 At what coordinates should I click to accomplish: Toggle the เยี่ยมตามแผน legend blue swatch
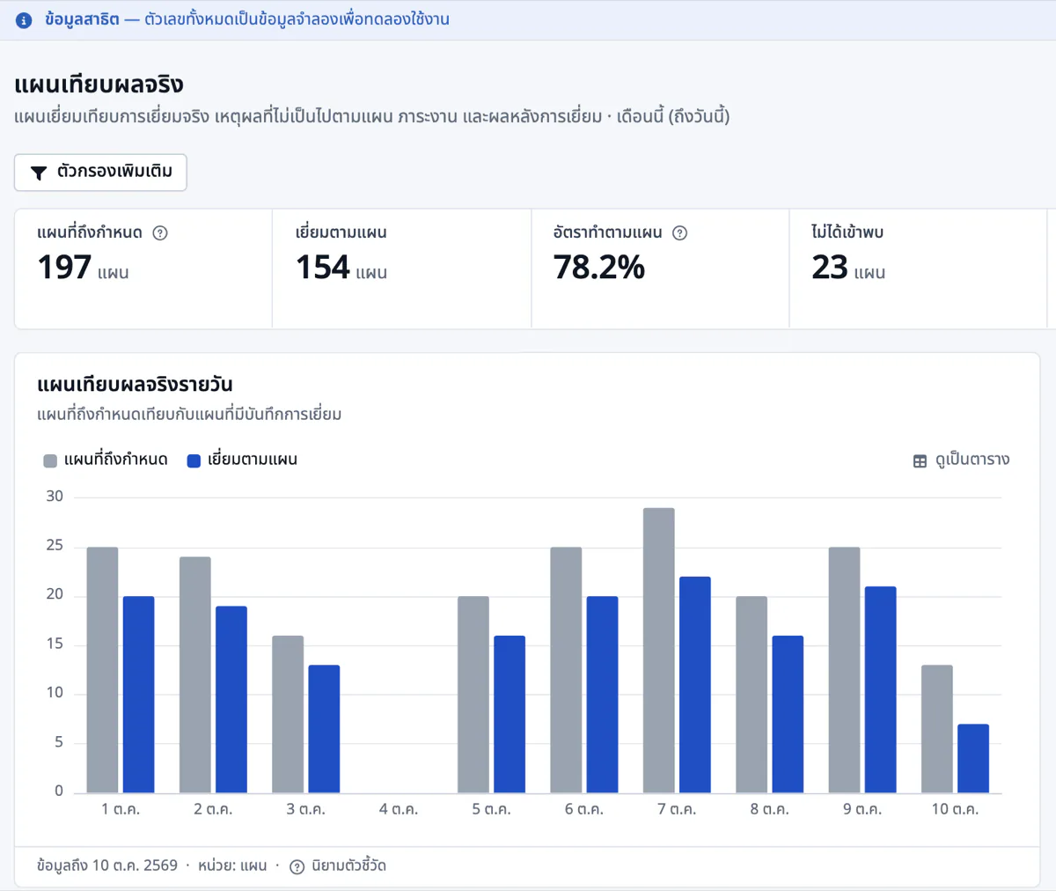coord(194,460)
